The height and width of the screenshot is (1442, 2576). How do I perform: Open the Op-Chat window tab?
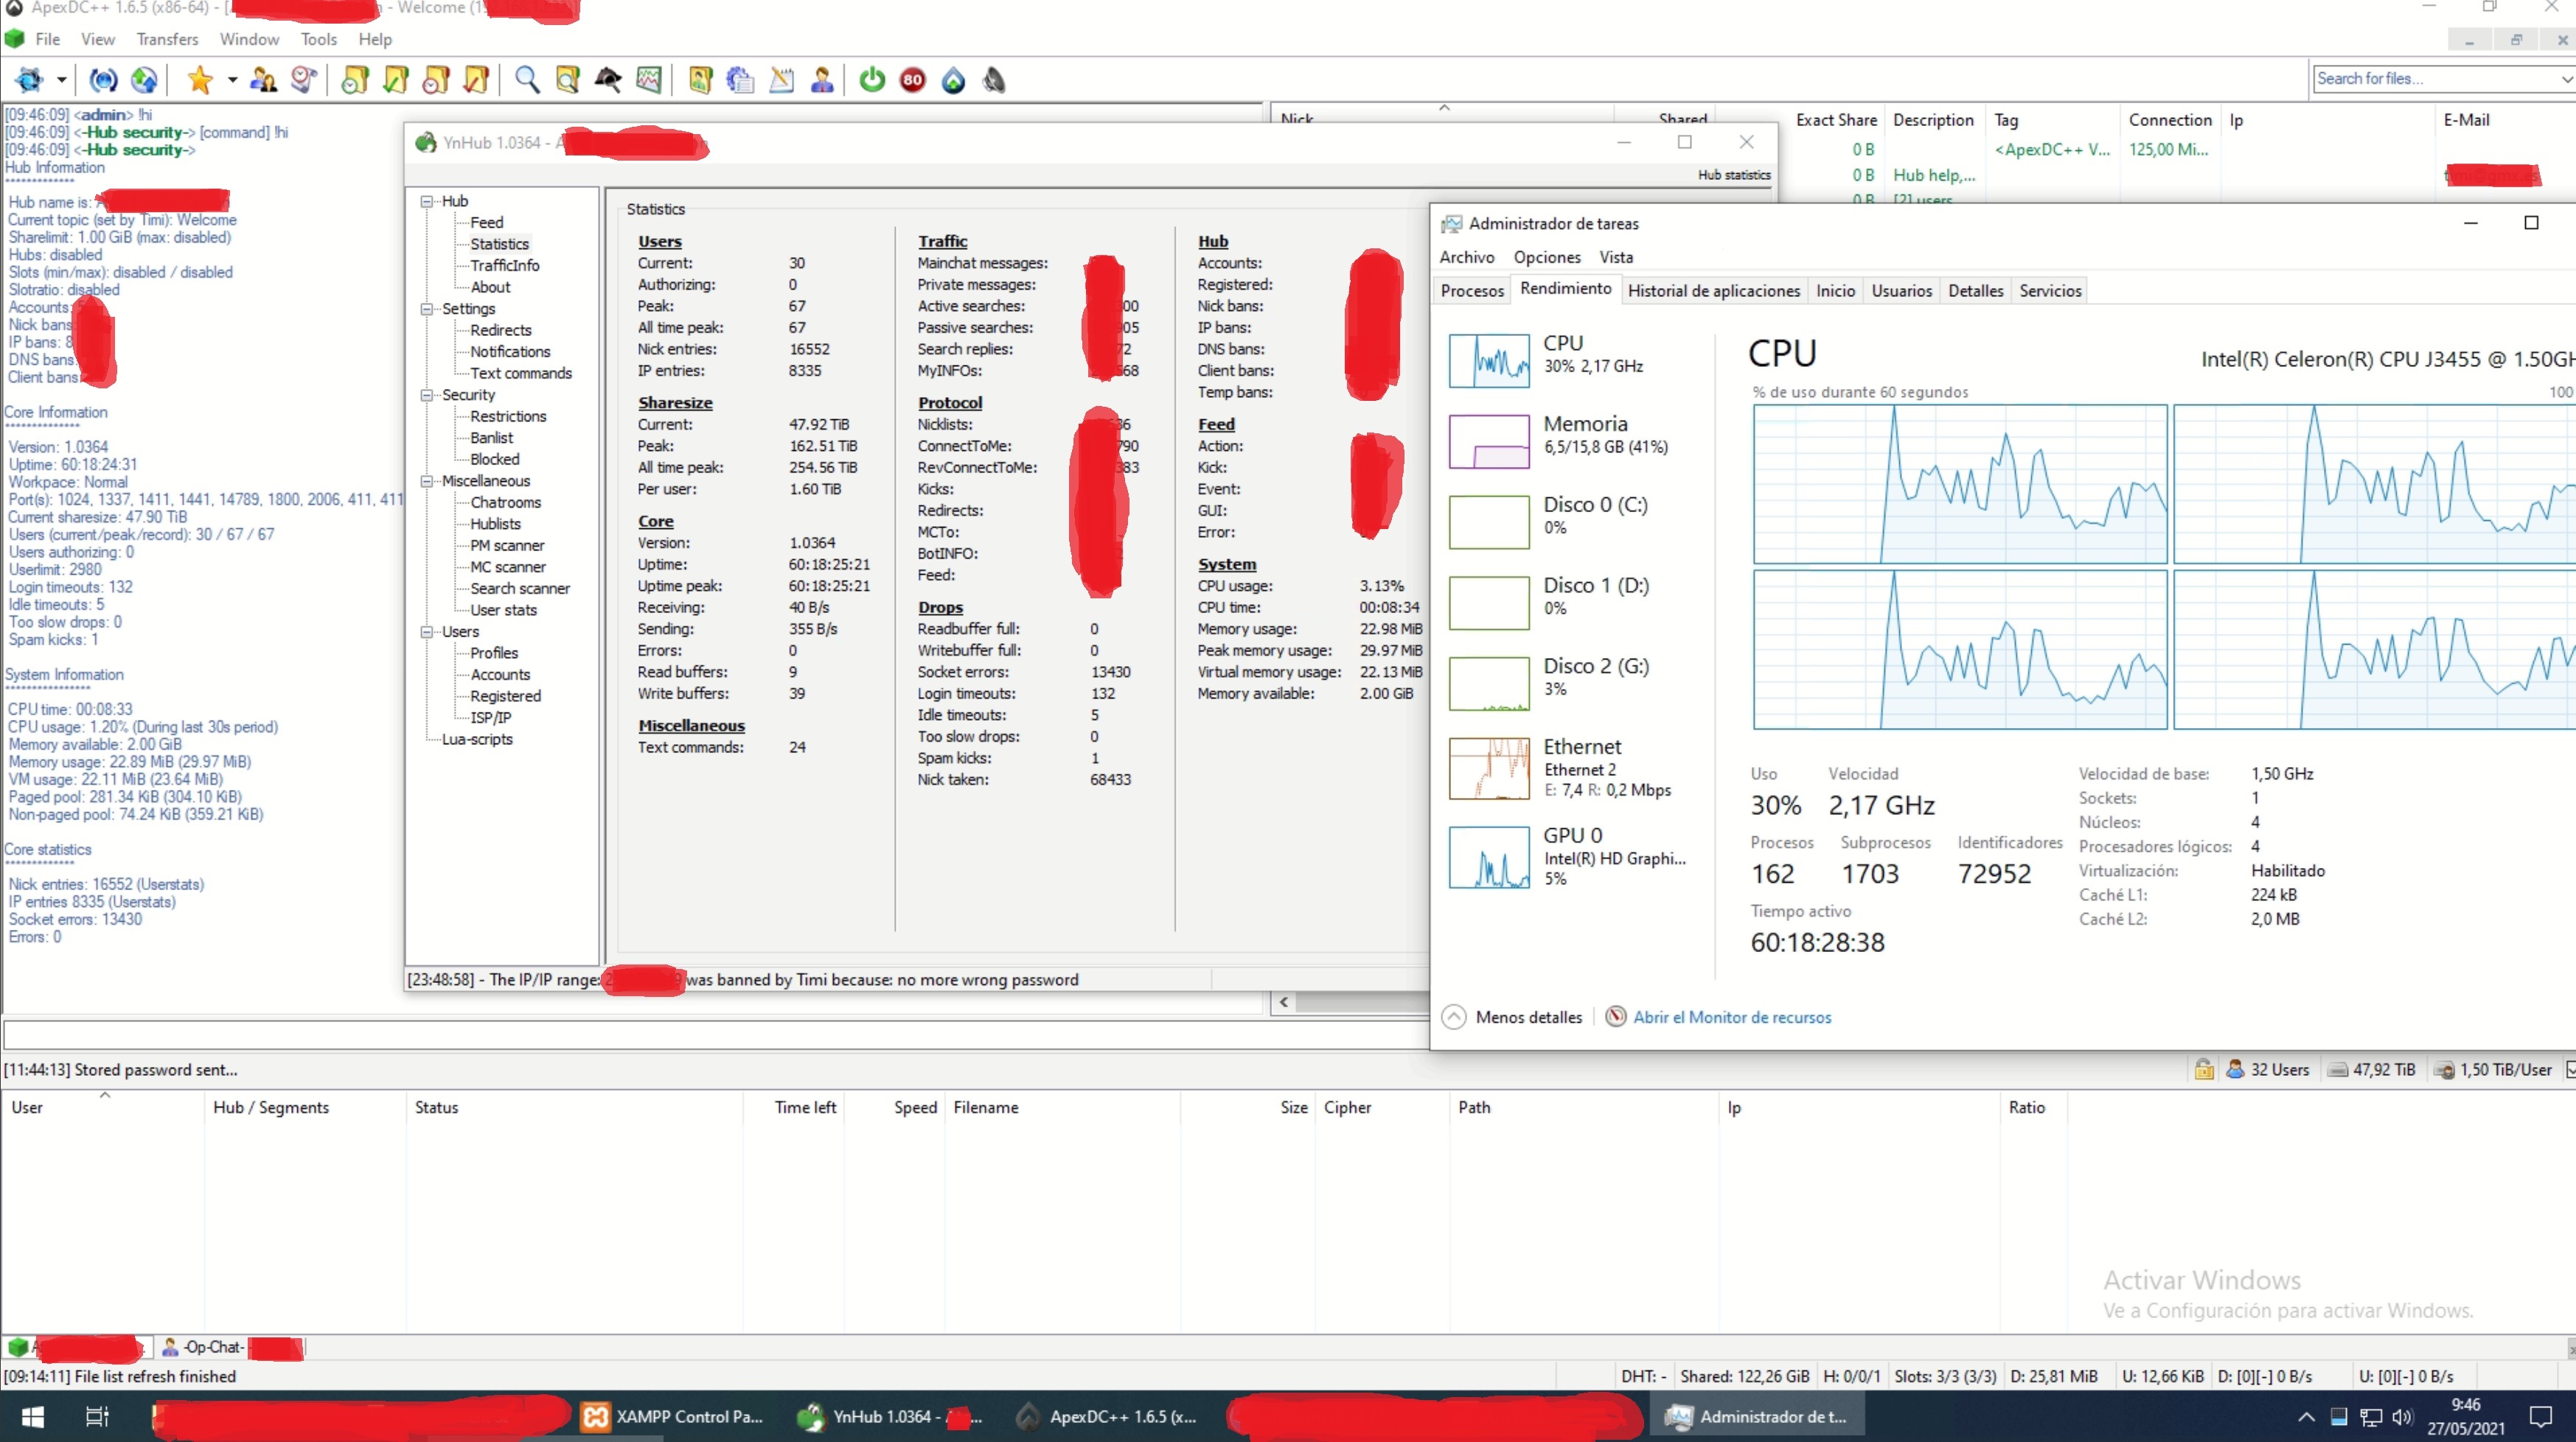[x=232, y=1347]
